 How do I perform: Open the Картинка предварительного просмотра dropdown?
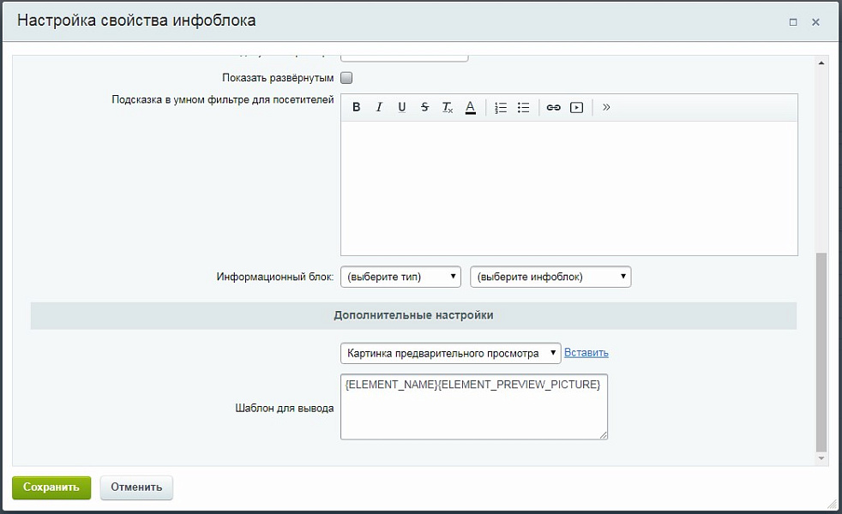pos(450,352)
